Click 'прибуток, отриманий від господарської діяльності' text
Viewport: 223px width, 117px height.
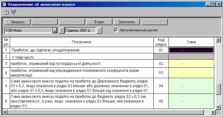point(56,64)
